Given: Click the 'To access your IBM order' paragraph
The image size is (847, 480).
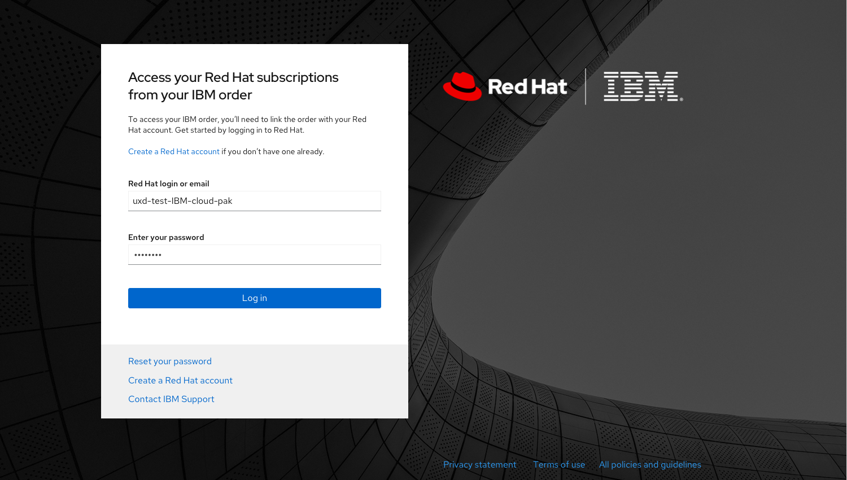Looking at the screenshot, I should [x=247, y=125].
